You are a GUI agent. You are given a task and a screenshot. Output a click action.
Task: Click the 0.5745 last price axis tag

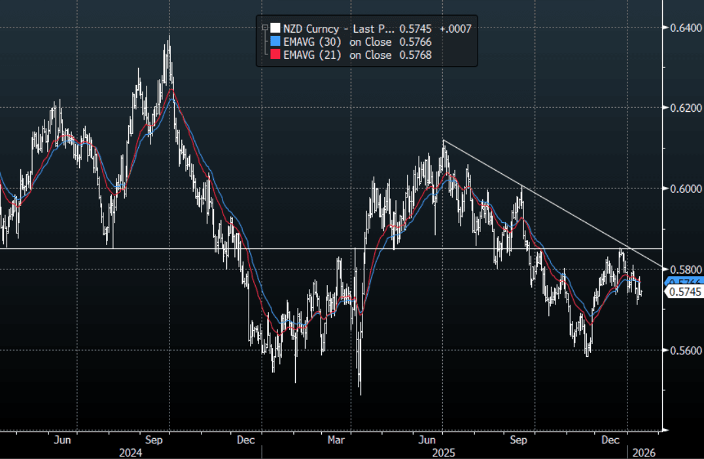pyautogui.click(x=684, y=292)
